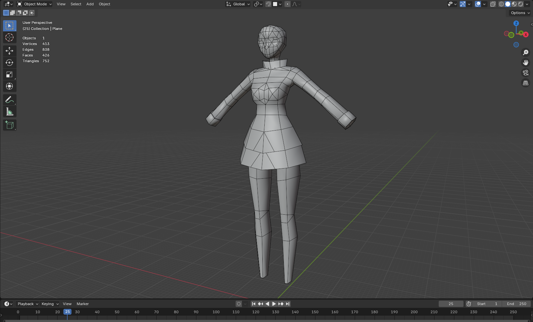Viewport: 533px width, 322px height.
Task: Click the Start frame field
Action: pyautogui.click(x=487, y=304)
